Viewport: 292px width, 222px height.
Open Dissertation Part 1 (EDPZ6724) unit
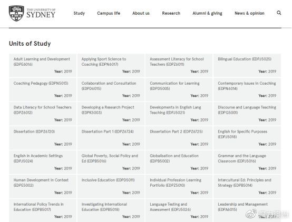click(x=111, y=138)
